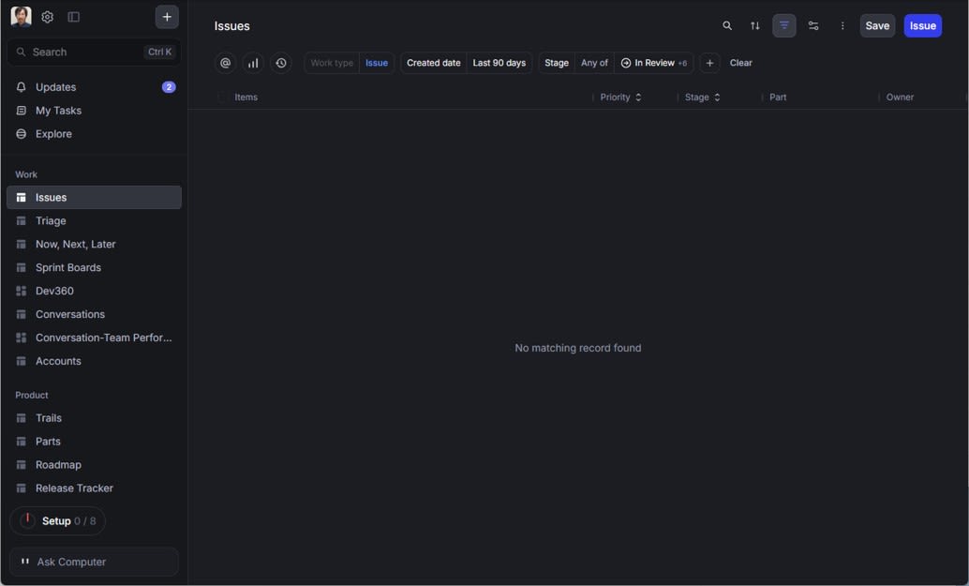Click Conversation-Team Performance dashboard icon
Screen dimensions: 969x586
coord(21,338)
